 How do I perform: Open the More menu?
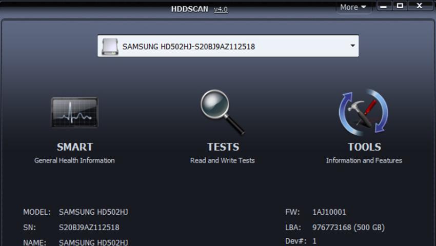pyautogui.click(x=353, y=7)
